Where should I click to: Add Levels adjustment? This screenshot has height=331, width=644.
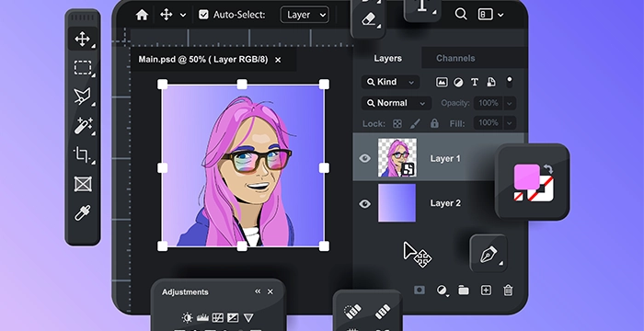pyautogui.click(x=203, y=317)
